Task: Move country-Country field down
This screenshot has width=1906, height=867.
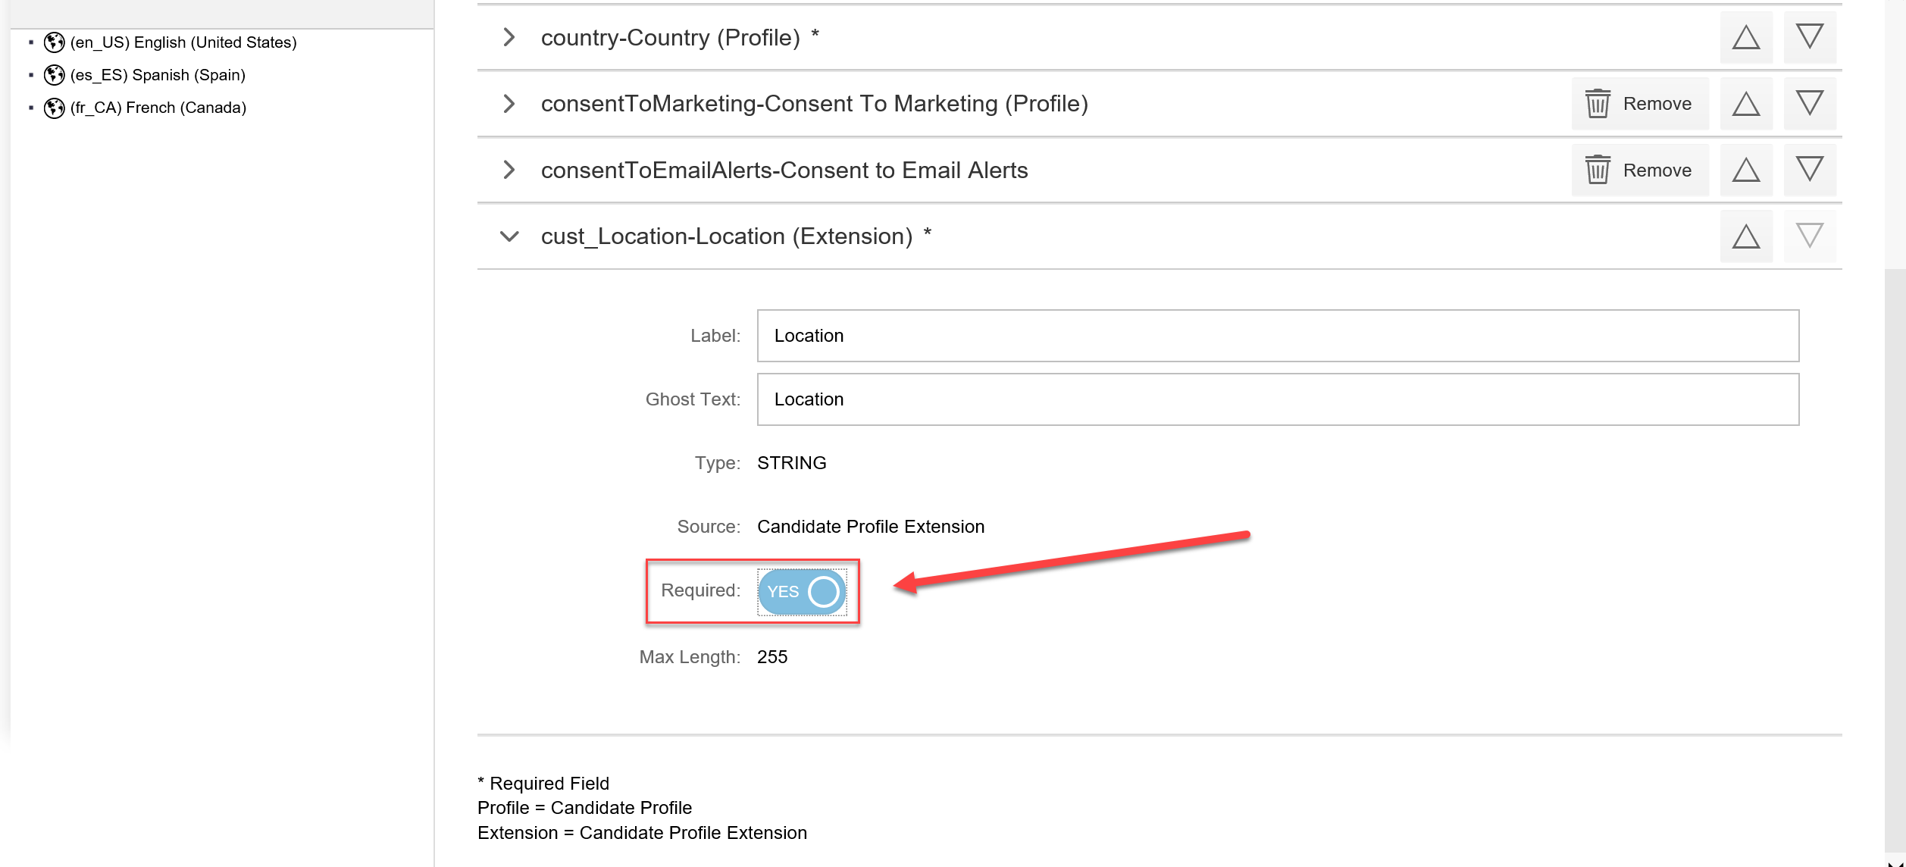Action: pos(1810,37)
